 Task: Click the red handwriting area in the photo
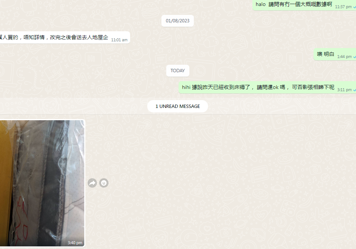click(22, 221)
